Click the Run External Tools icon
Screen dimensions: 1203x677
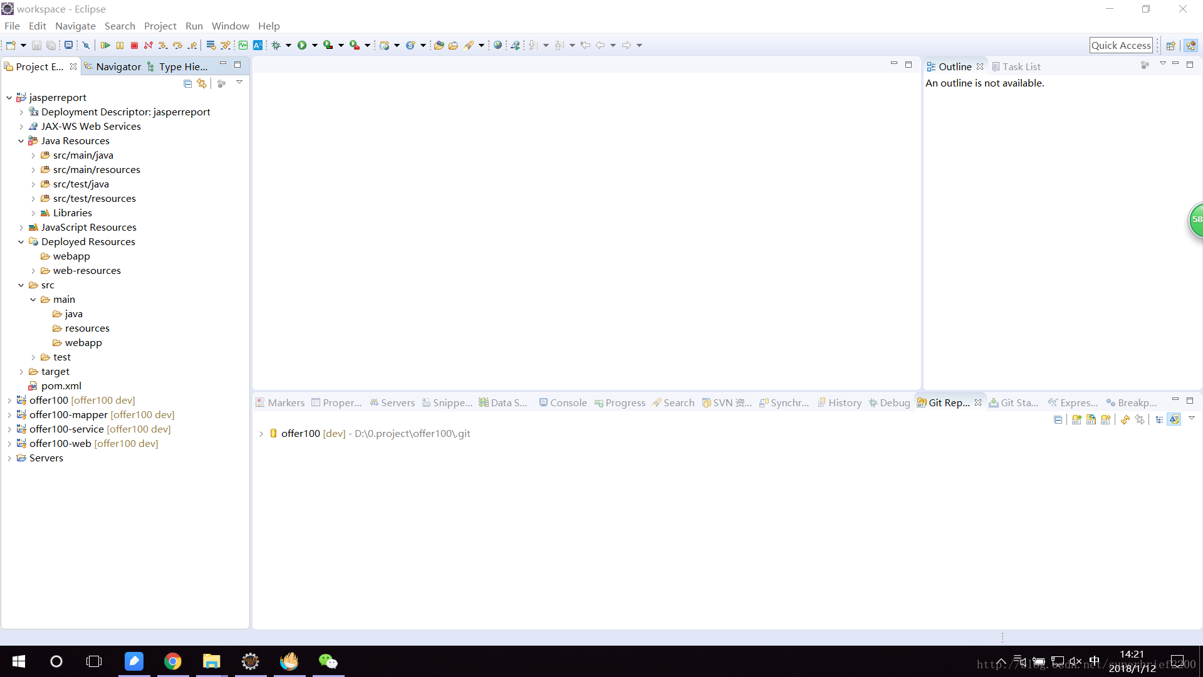[x=354, y=45]
